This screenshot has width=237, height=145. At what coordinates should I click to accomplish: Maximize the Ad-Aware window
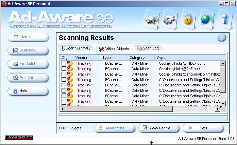tap(227, 4)
